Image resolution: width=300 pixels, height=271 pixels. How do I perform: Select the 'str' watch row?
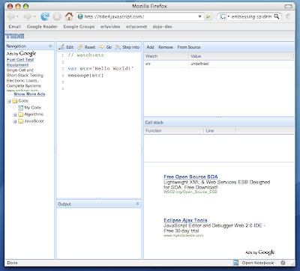(x=219, y=64)
